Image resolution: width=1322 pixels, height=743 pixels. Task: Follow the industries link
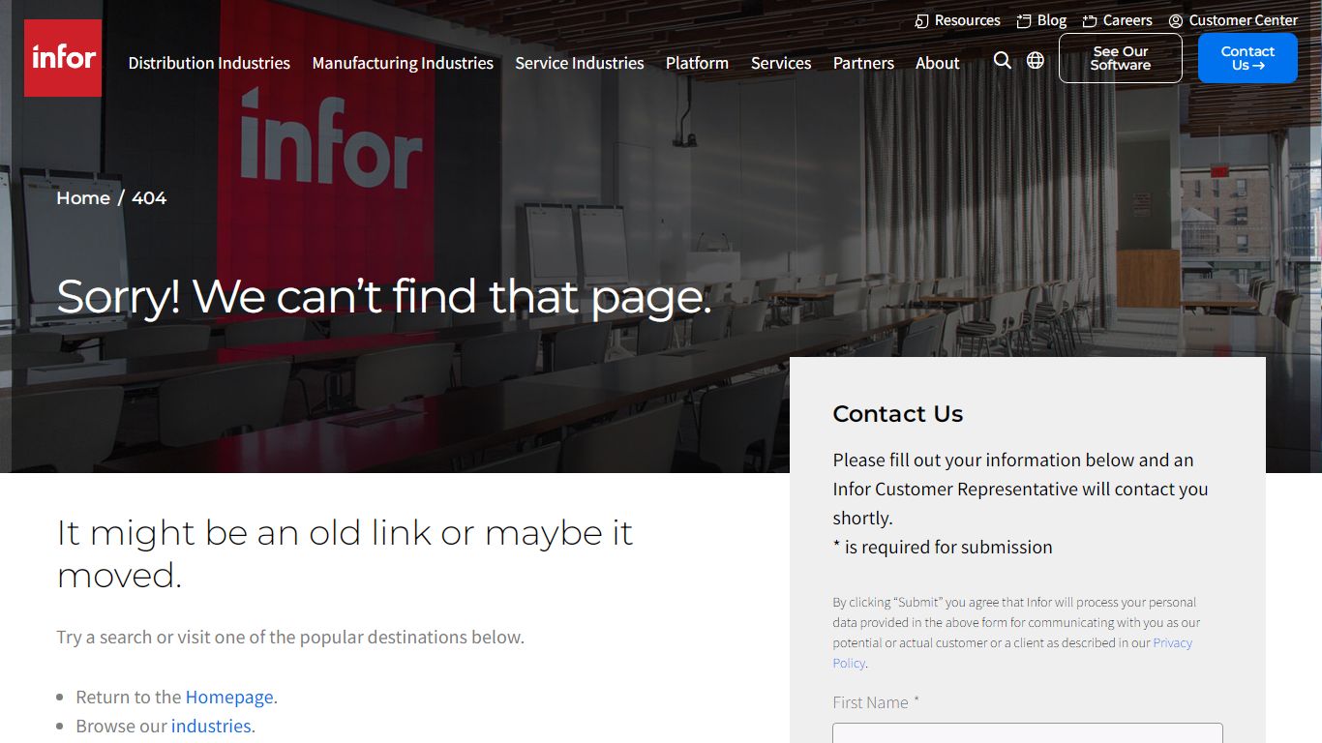211,726
